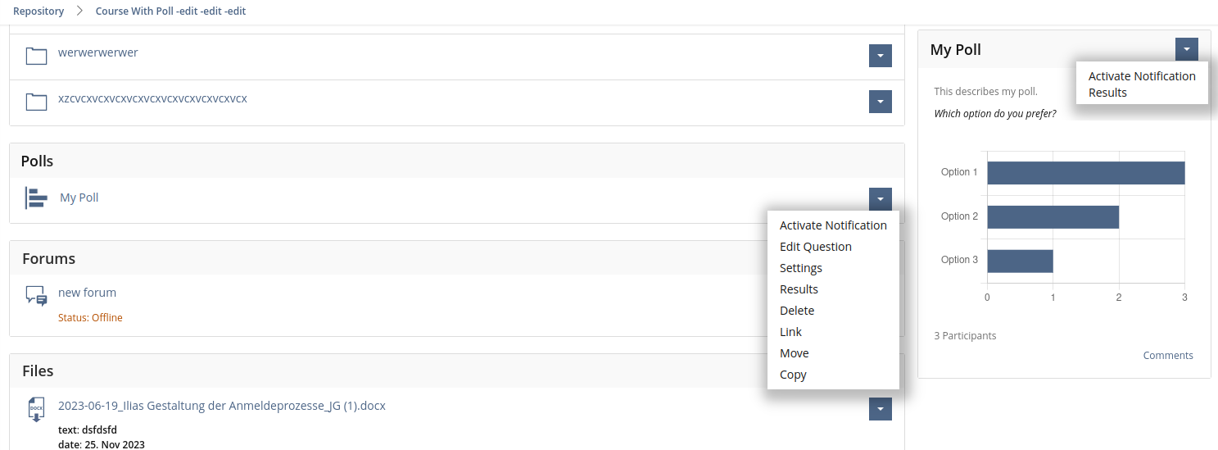Select Copy from the poll actions menu

tap(793, 375)
